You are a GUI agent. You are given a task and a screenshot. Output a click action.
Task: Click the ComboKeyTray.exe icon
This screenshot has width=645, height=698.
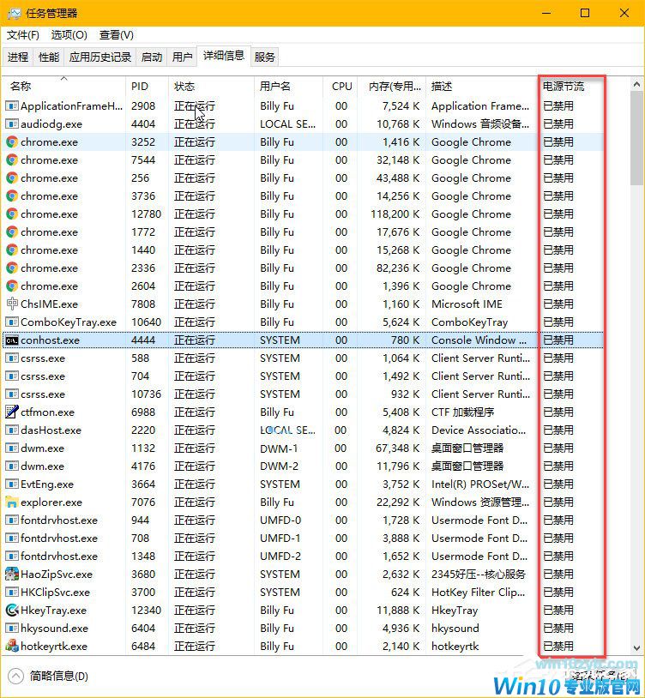pyautogui.click(x=11, y=322)
